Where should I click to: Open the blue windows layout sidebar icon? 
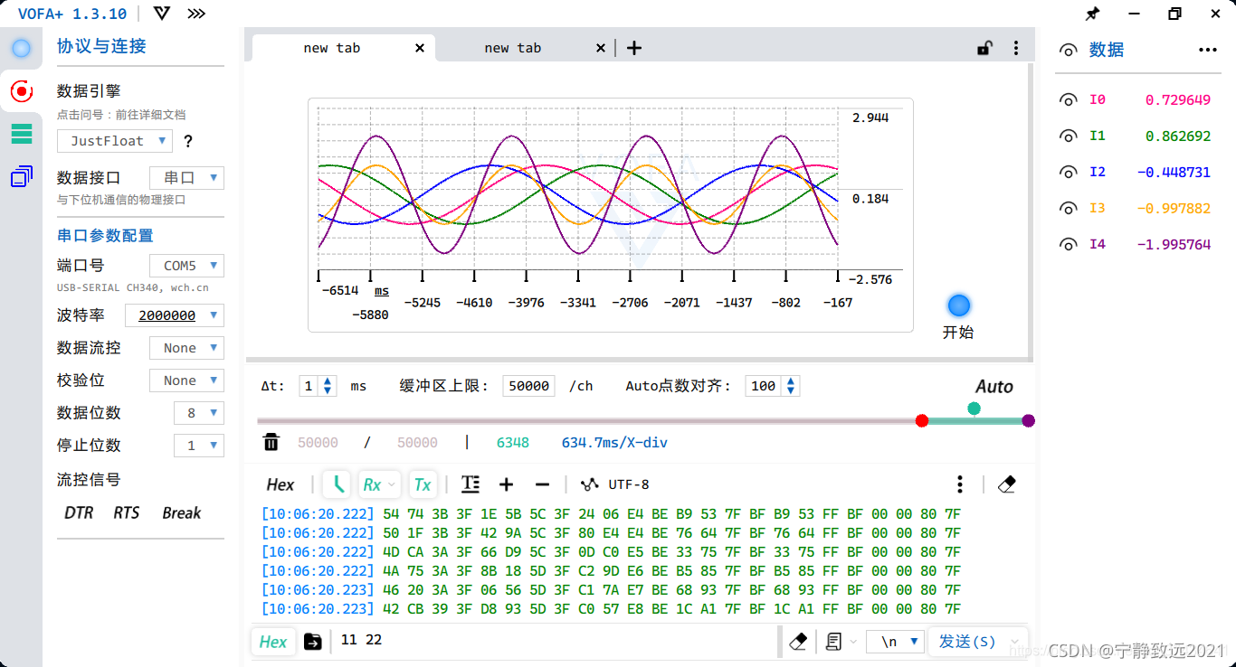tap(22, 176)
